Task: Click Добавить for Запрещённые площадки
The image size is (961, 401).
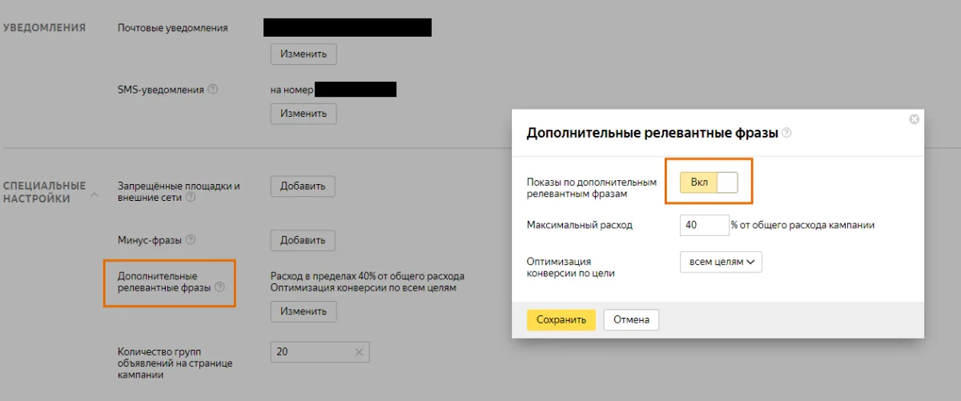Action: (303, 186)
